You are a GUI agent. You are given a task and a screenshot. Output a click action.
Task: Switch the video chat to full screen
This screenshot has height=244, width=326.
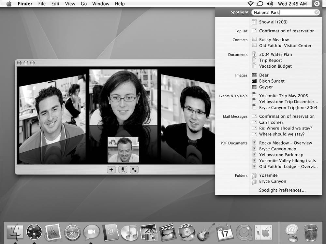134,170
